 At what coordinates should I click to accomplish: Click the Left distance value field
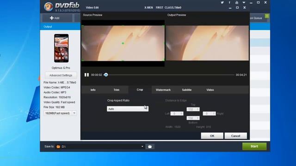point(177,114)
